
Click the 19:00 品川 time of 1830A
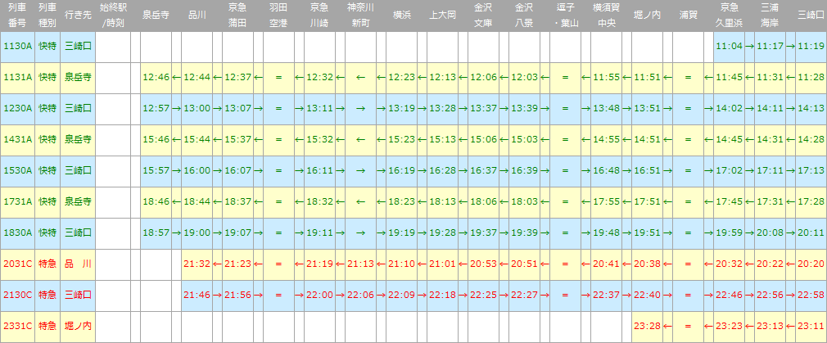197,232
